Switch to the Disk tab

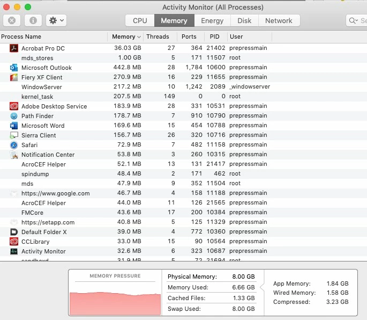244,20
